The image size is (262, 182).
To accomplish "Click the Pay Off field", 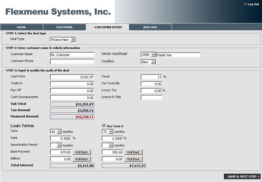I will pyautogui.click(x=72, y=91).
